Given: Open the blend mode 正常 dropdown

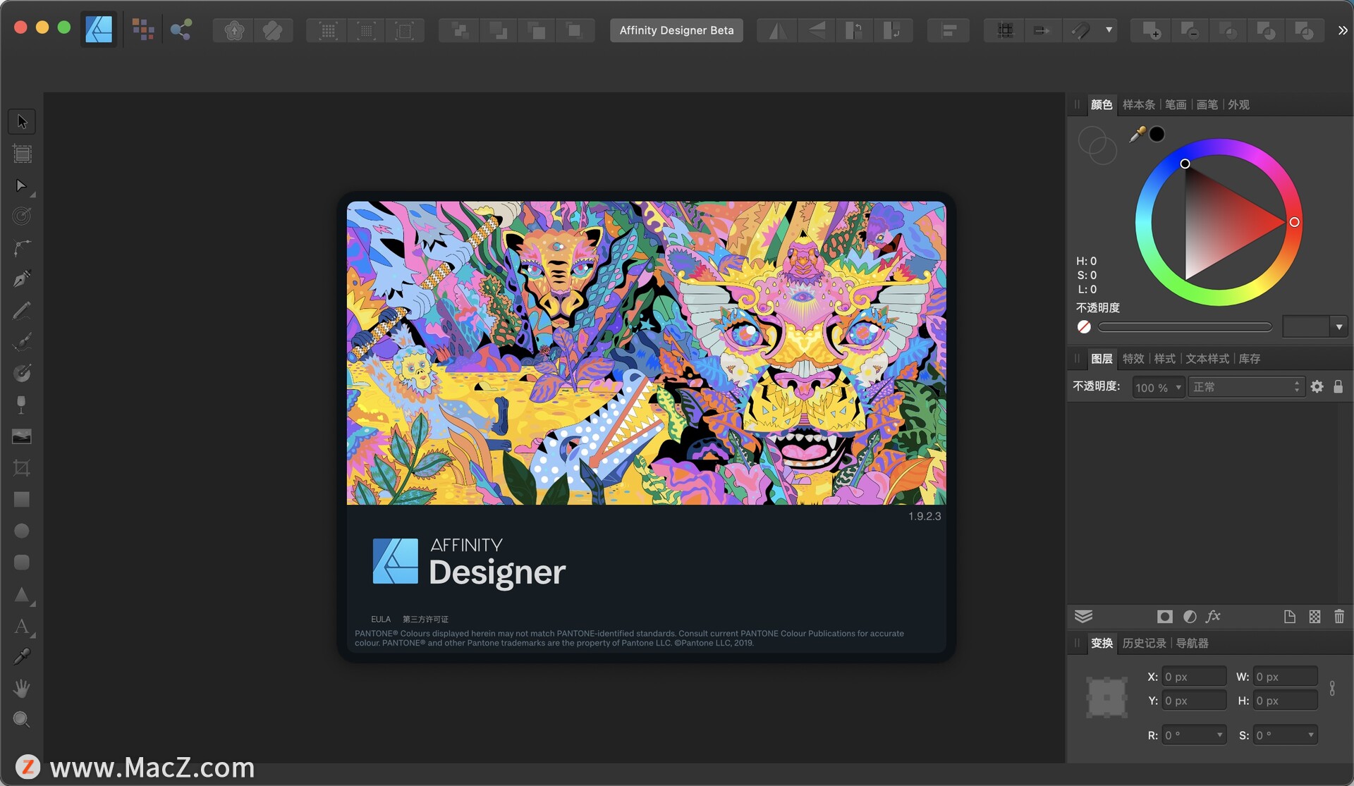Looking at the screenshot, I should 1245,387.
